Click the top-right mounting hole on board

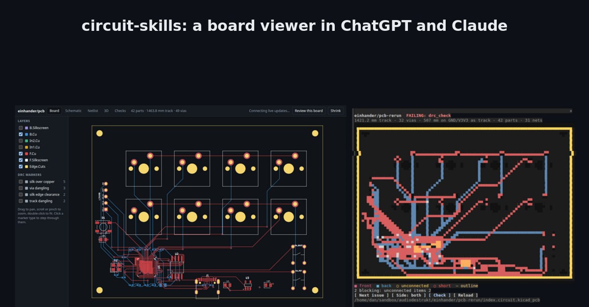pyautogui.click(x=315, y=133)
